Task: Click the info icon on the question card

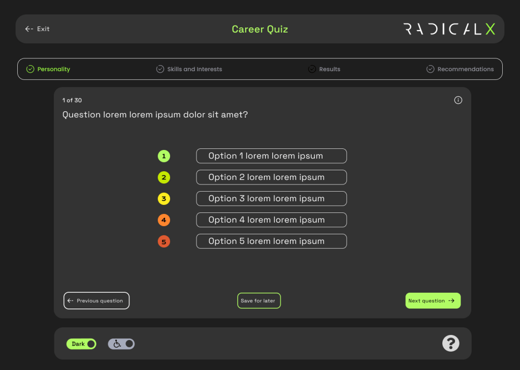Action: [458, 100]
